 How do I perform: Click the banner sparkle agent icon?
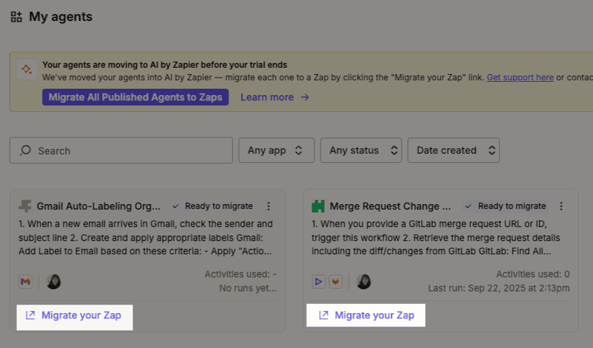[27, 69]
